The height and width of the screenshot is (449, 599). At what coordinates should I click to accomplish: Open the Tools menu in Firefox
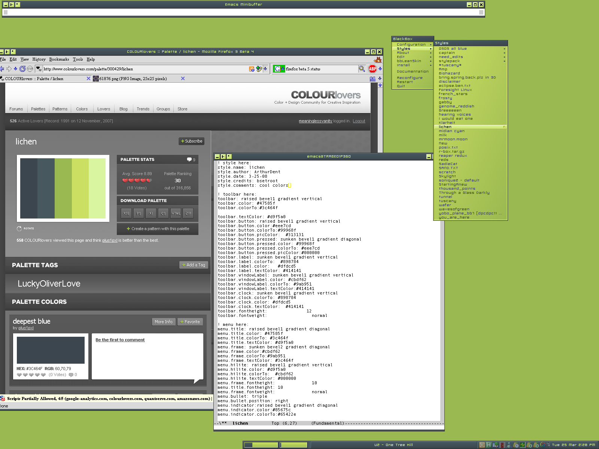click(x=78, y=59)
